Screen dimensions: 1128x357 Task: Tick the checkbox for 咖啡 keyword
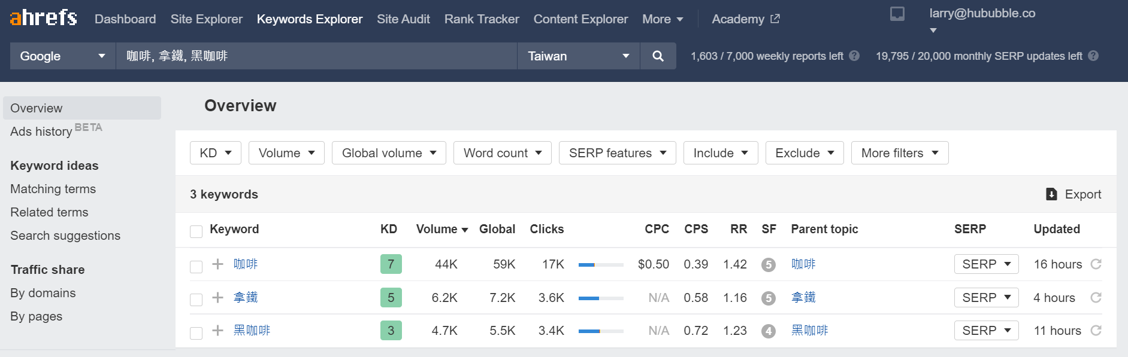[x=196, y=266]
